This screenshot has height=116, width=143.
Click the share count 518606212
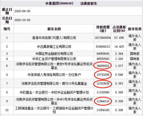[103, 47]
